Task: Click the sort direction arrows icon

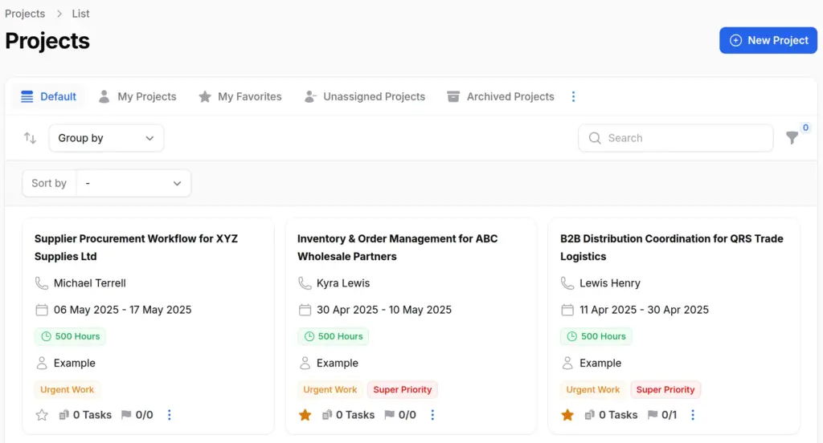Action: pyautogui.click(x=31, y=138)
